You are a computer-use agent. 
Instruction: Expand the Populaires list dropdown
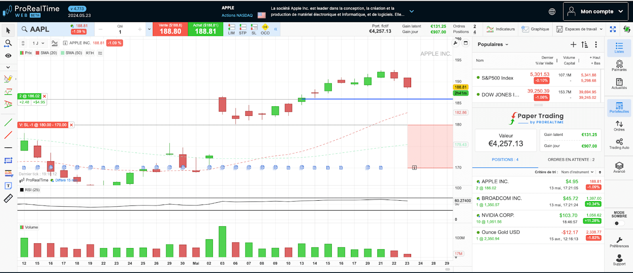click(493, 44)
